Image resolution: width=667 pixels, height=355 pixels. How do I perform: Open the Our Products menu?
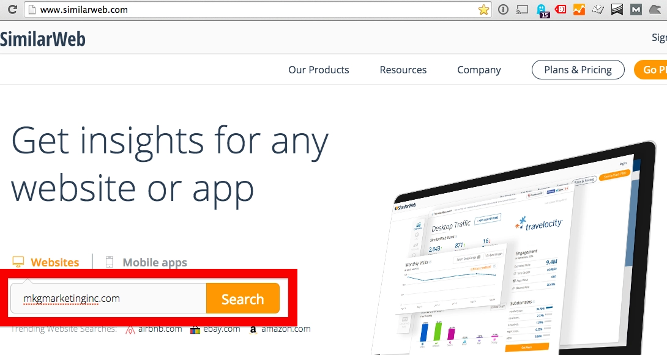tap(318, 70)
